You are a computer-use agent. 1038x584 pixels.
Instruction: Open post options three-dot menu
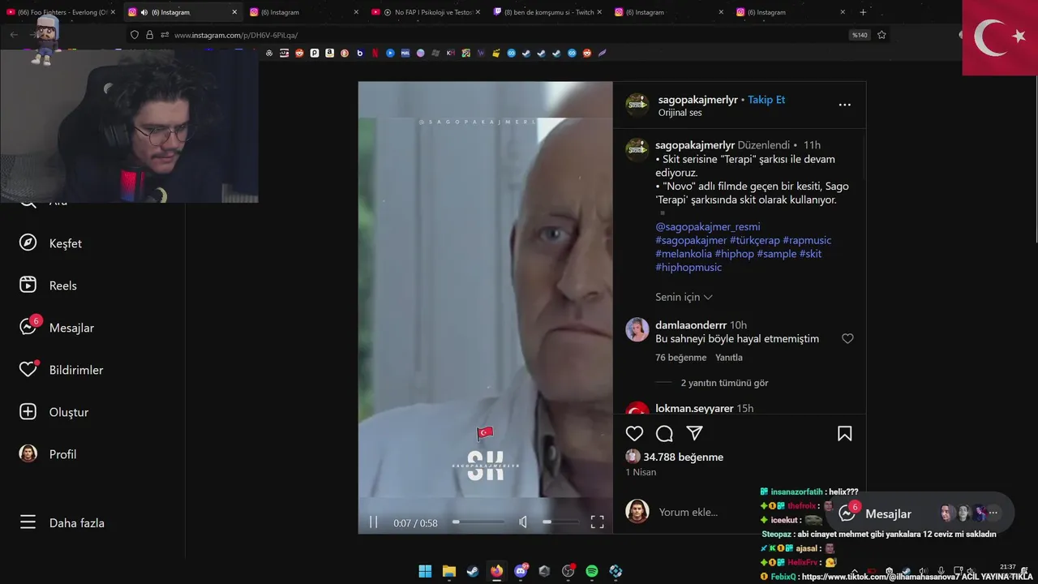[844, 105]
